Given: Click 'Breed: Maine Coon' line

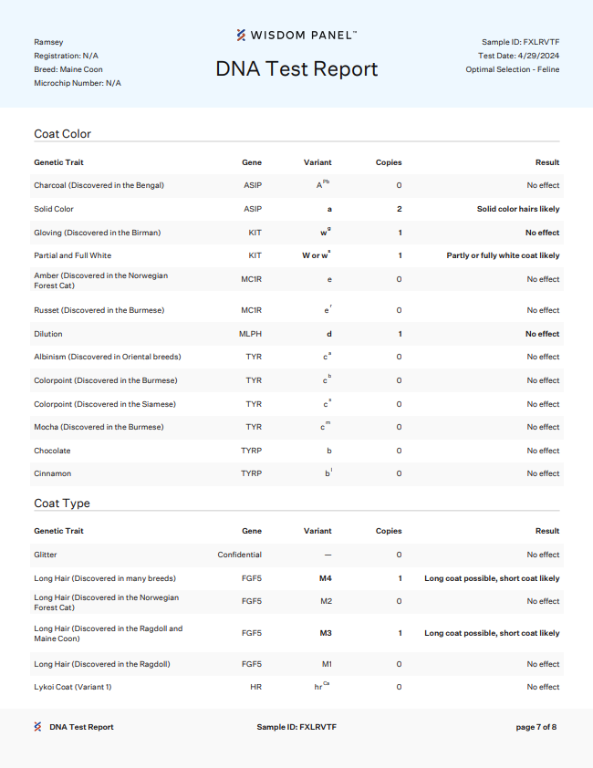Looking at the screenshot, I should click(68, 69).
